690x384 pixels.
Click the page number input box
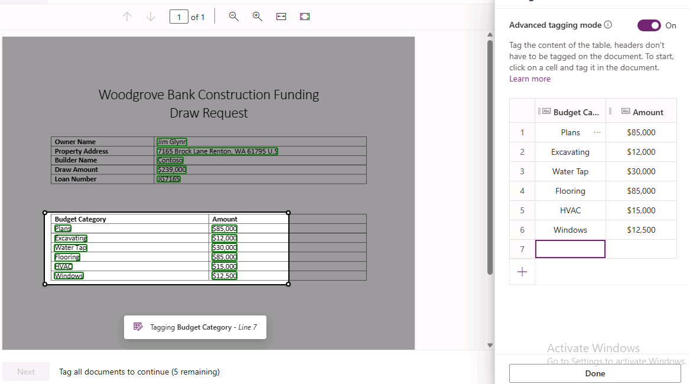pyautogui.click(x=179, y=17)
